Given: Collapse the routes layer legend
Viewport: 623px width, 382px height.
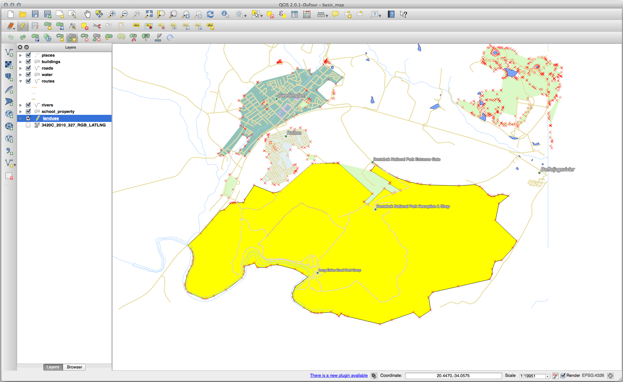Looking at the screenshot, I should coord(21,81).
